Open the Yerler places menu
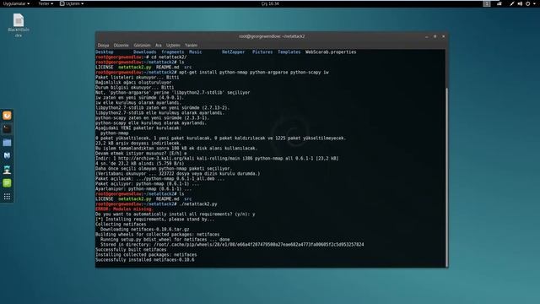The height and width of the screenshot is (304, 540). 46,3
